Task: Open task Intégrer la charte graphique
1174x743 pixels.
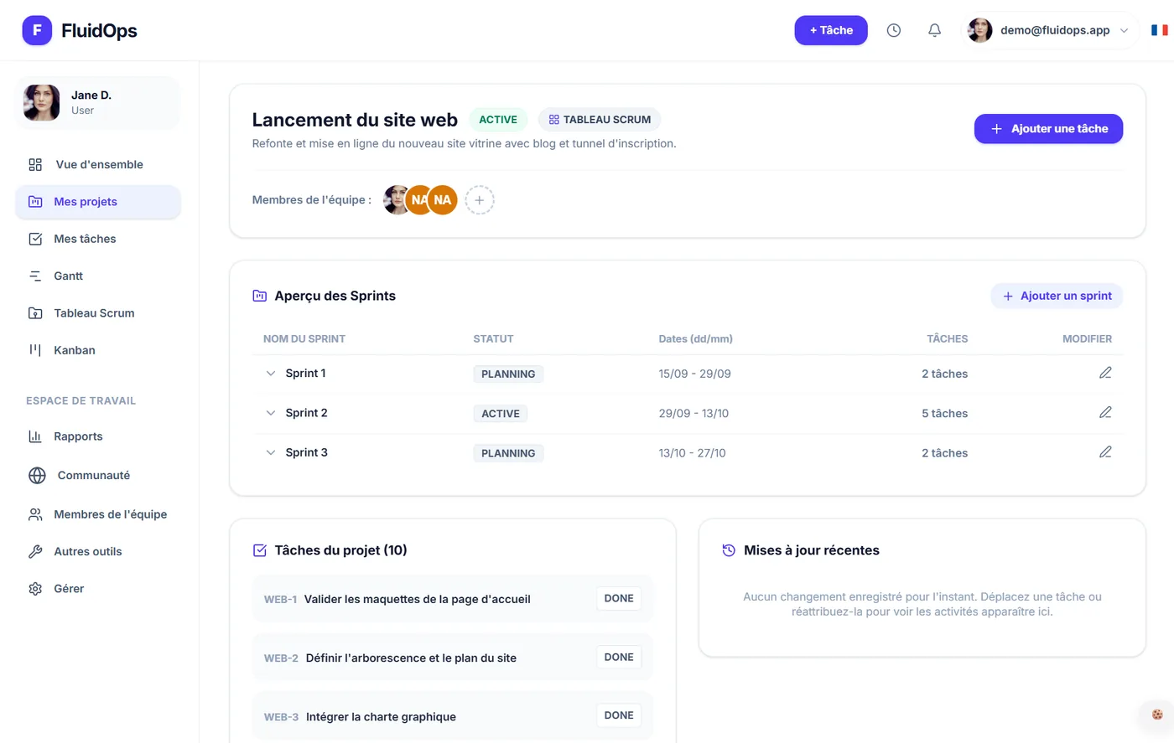Action: (x=381, y=717)
